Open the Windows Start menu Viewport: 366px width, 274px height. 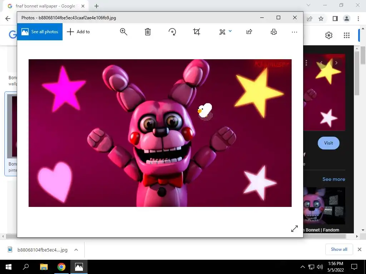click(9, 267)
